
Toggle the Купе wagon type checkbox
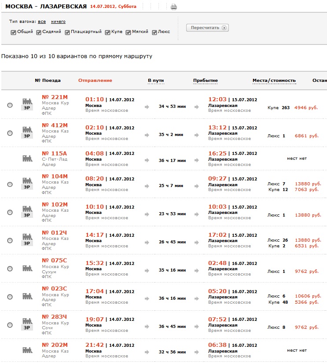click(x=108, y=32)
